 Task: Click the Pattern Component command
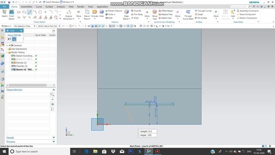[x=247, y=18]
